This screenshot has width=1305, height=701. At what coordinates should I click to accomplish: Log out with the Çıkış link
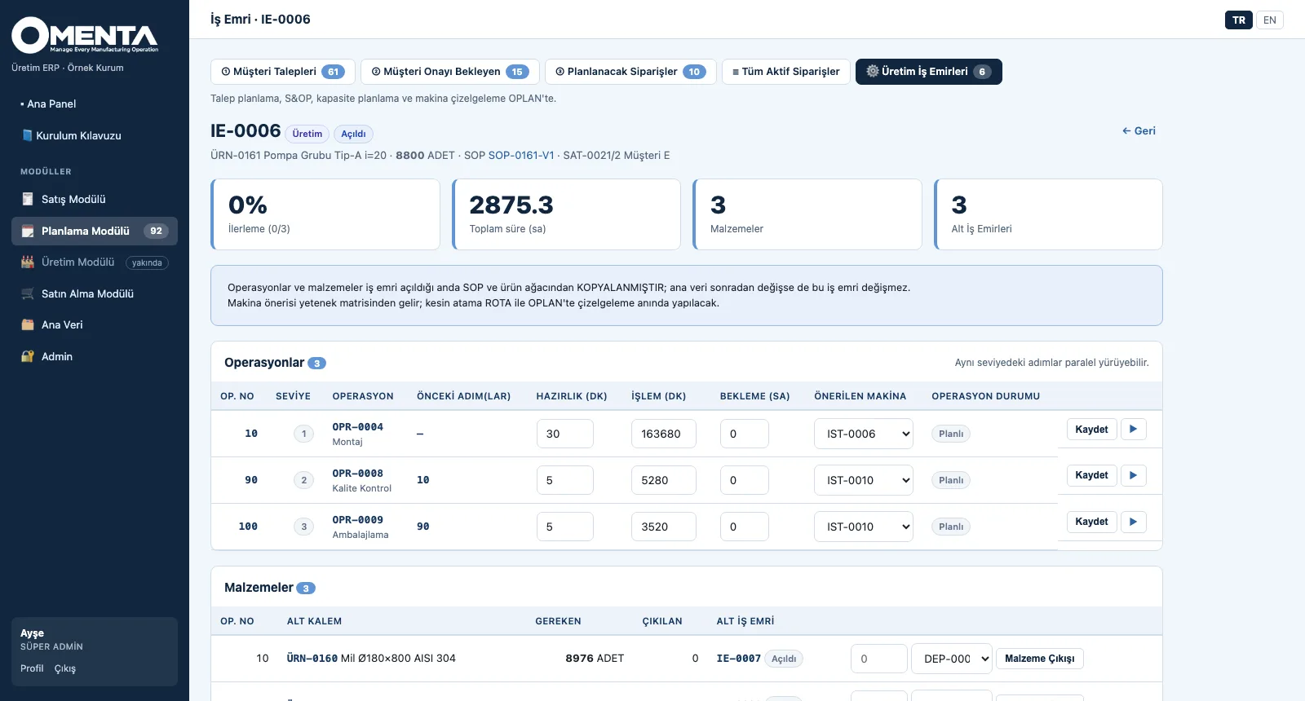point(65,668)
